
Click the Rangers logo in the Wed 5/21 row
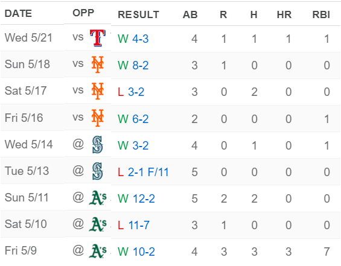click(98, 38)
